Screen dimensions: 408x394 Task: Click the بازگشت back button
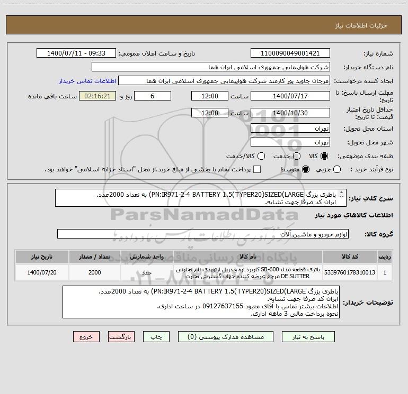click(x=121, y=337)
